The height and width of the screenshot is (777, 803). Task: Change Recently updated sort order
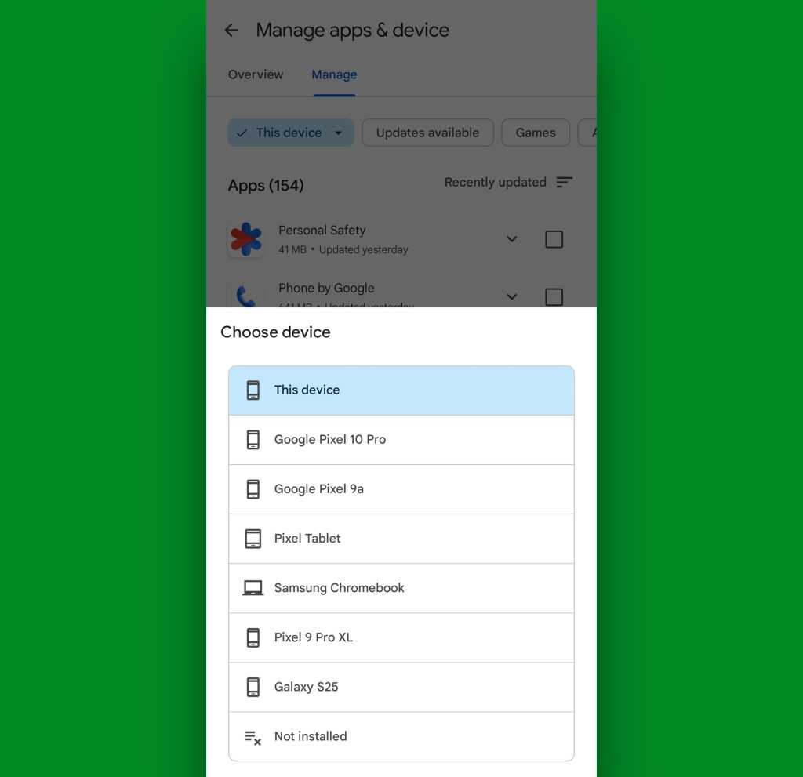(496, 183)
